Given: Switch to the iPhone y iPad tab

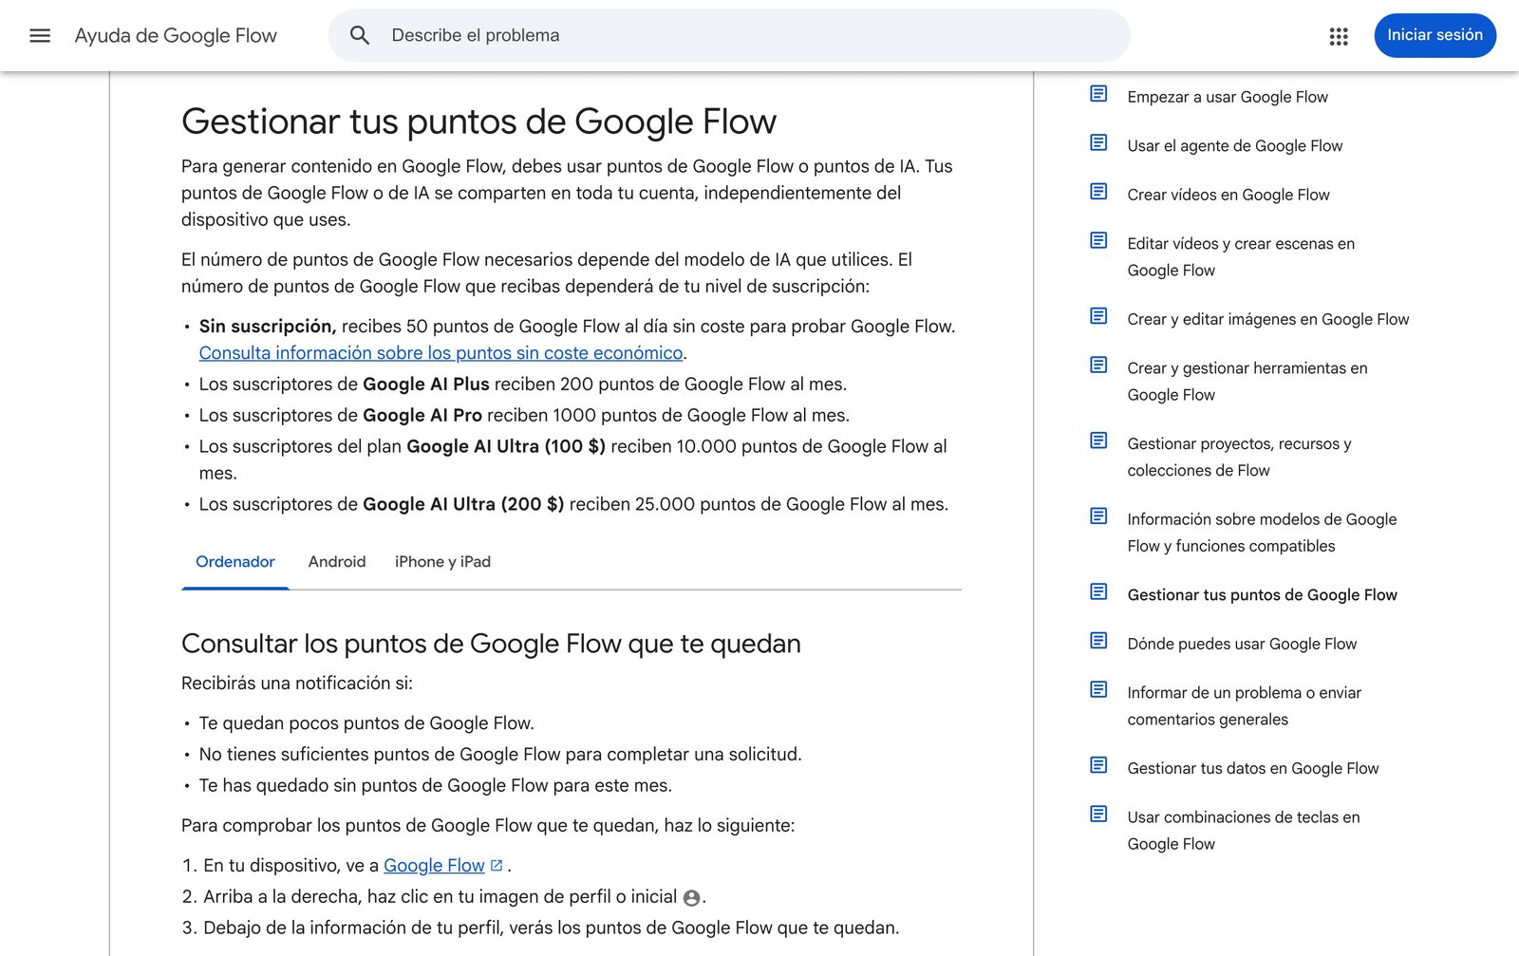Looking at the screenshot, I should coord(442,562).
